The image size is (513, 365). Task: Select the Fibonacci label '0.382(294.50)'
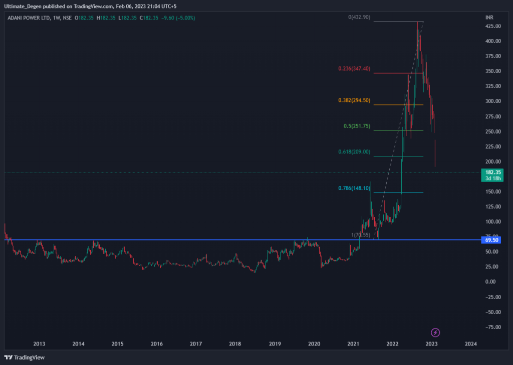354,100
